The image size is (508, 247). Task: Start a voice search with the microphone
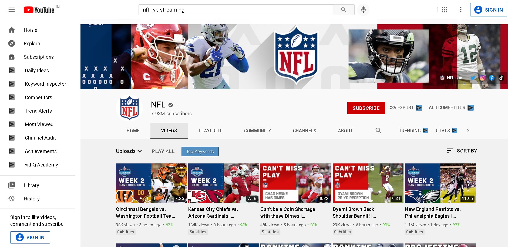(363, 10)
